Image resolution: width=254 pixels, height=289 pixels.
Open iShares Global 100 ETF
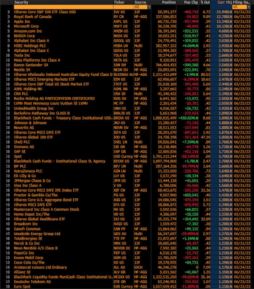tap(33, 137)
